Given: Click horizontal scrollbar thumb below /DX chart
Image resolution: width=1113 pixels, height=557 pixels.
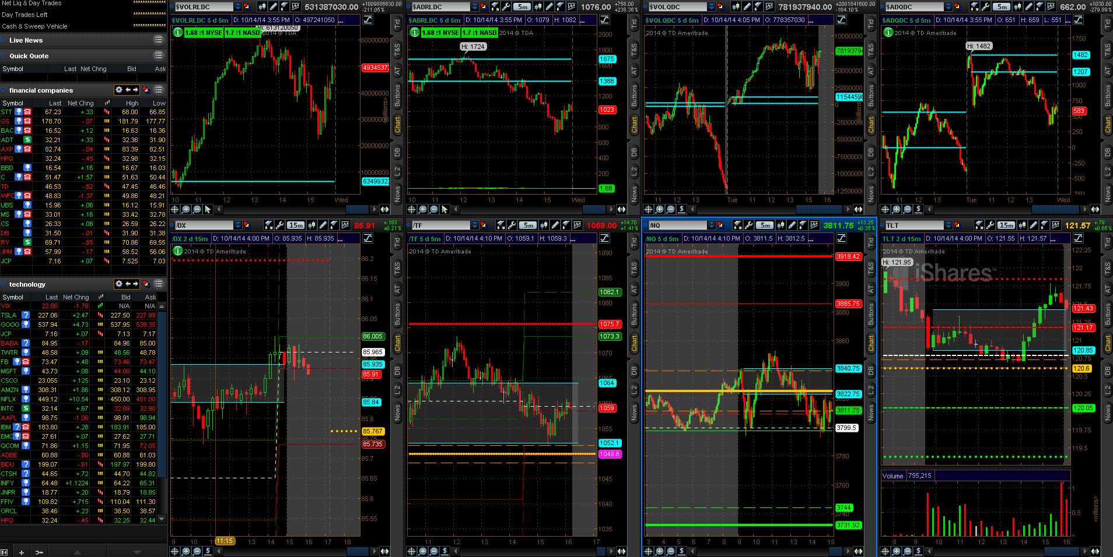Looking at the screenshot, I should (357, 551).
